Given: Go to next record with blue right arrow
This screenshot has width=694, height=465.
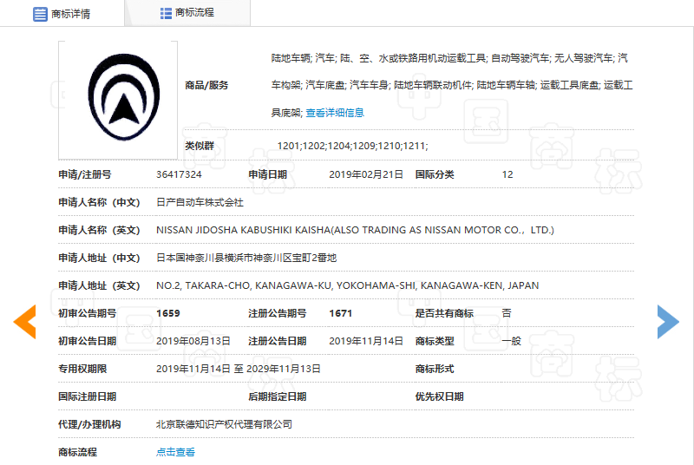Looking at the screenshot, I should click(x=667, y=322).
